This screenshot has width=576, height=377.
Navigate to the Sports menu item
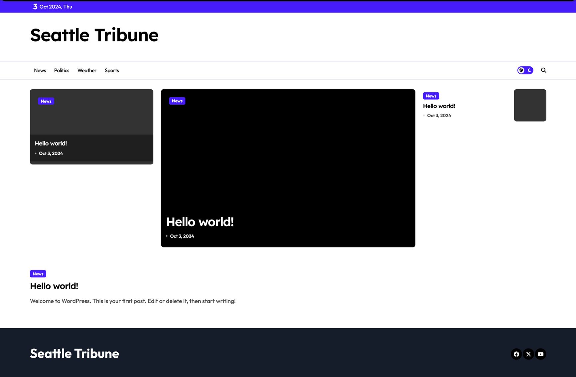112,70
